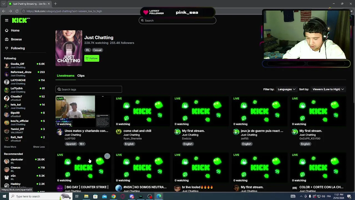Select the Casual tag
355x200 pixels.
tap(97, 50)
